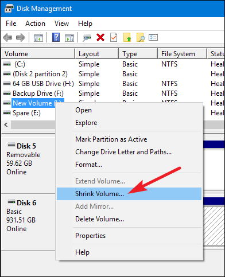
Task: Open the View menu
Action: pyautogui.click(x=61, y=24)
